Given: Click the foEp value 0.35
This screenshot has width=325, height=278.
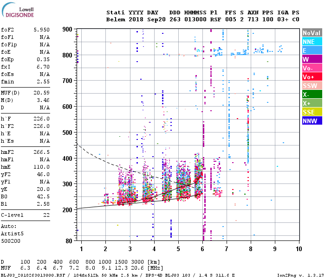Looking at the screenshot, I should [43, 60].
